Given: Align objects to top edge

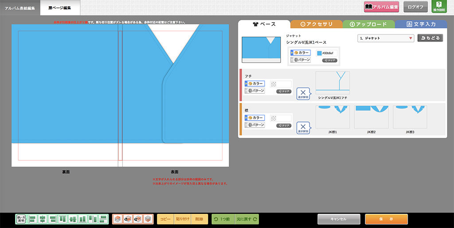Looking at the screenshot, I should click(63, 219).
